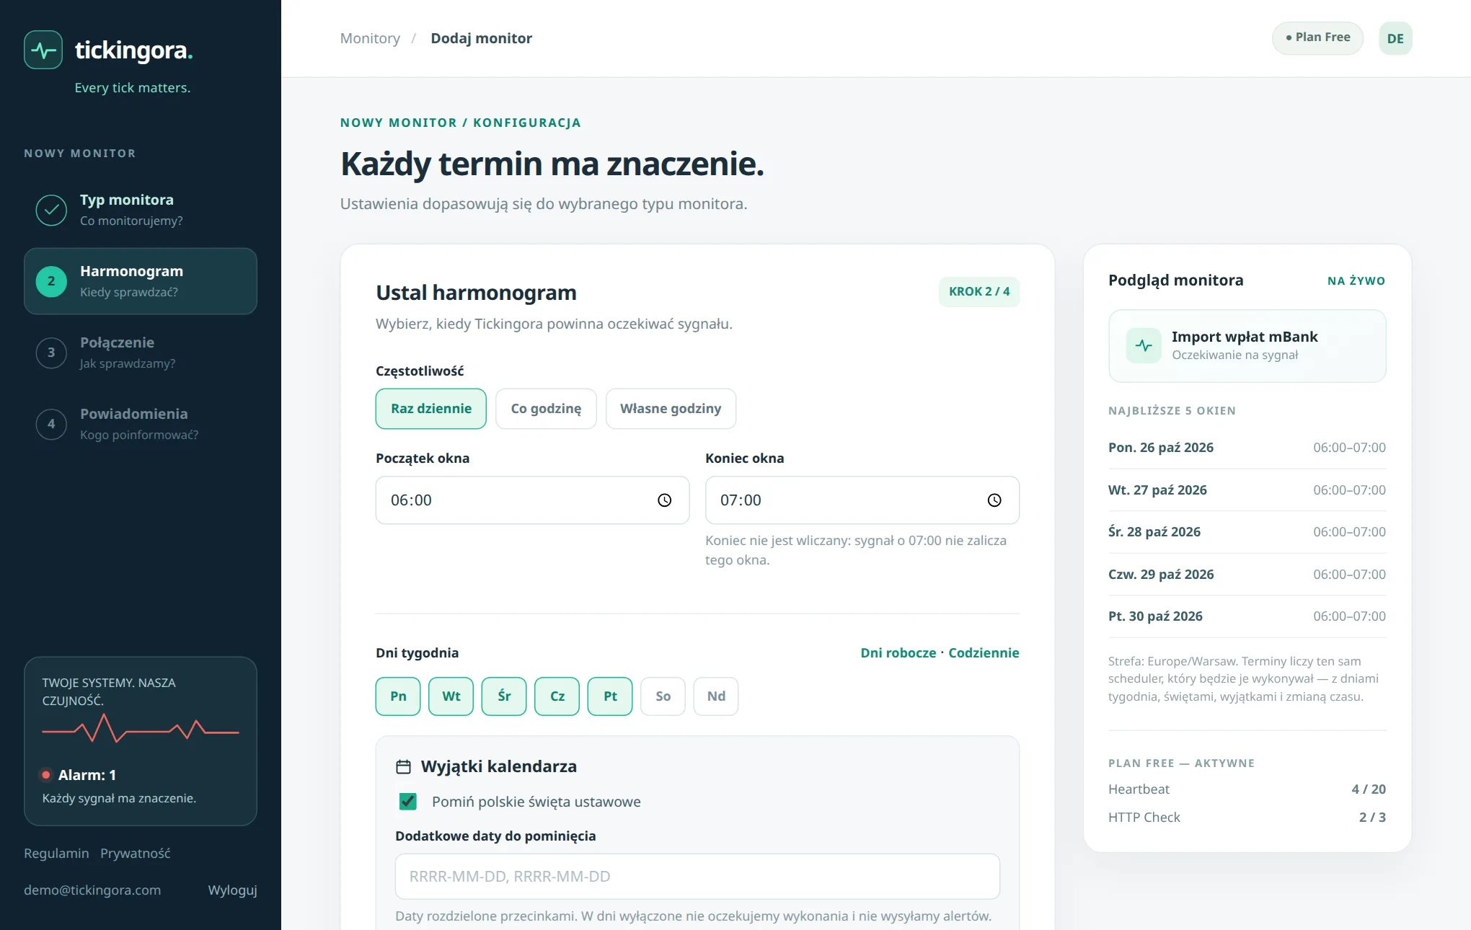1471x930 pixels.
Task: Focus the Koniec okna time field
Action: [862, 500]
